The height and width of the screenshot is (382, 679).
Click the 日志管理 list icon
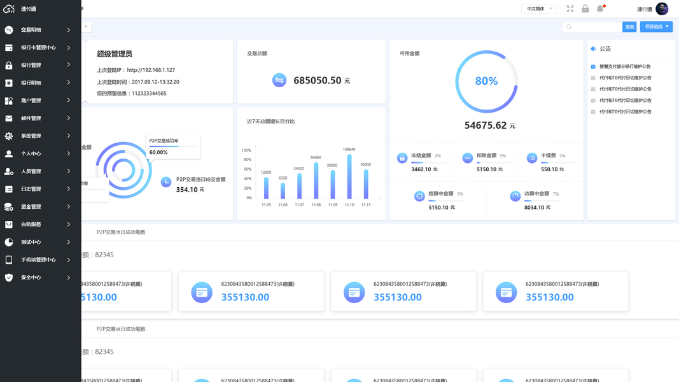(9, 189)
